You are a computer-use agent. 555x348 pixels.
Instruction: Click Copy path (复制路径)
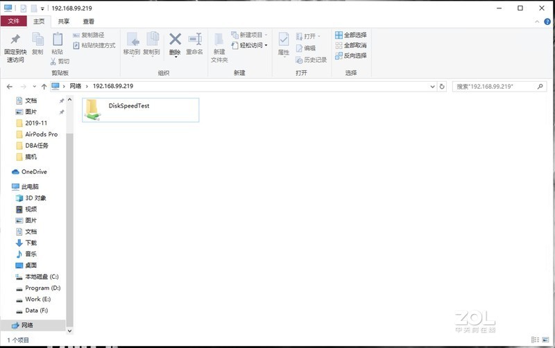click(x=89, y=35)
